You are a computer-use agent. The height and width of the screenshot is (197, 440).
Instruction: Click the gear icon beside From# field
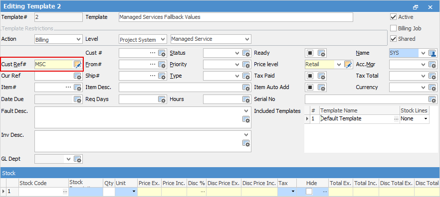162,65
